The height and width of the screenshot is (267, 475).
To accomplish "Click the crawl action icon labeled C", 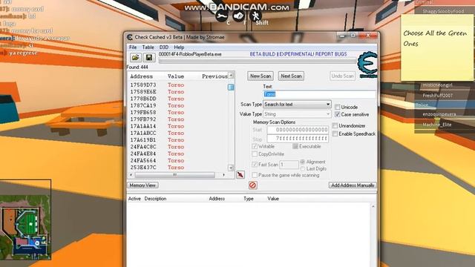I will 222,16.
